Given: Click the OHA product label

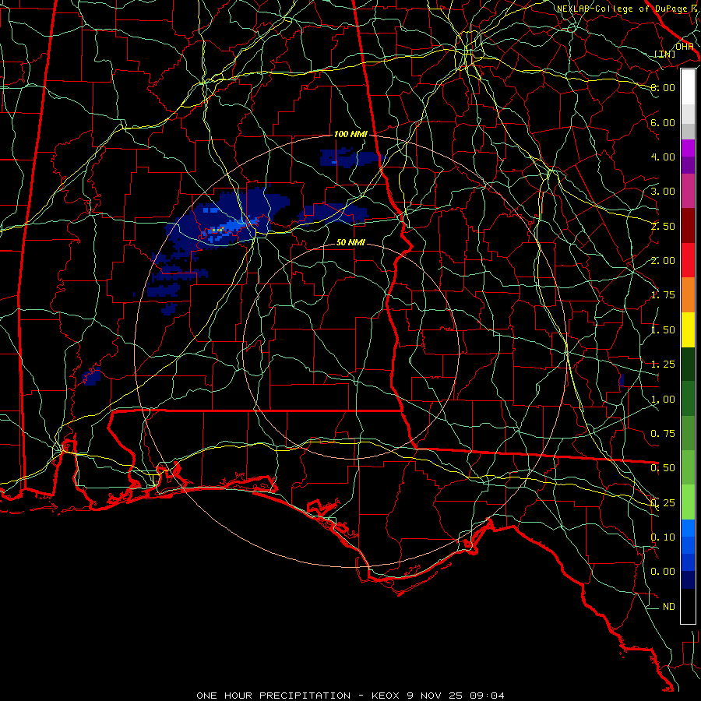Looking at the screenshot, I should point(684,47).
